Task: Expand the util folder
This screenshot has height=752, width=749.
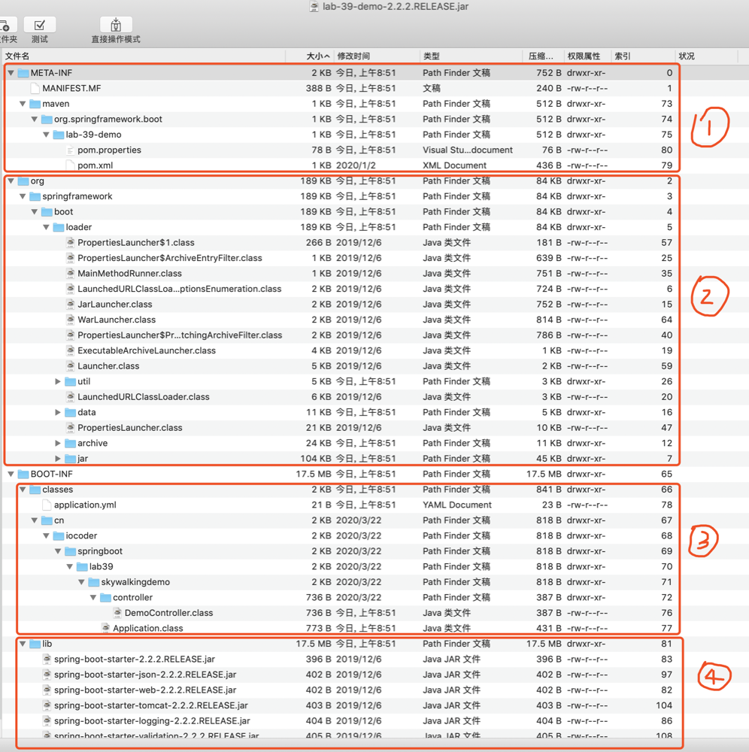Action: point(58,382)
